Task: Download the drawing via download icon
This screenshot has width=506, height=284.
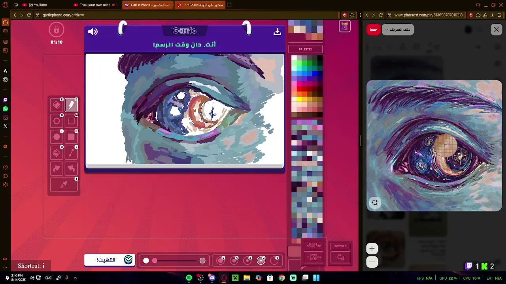Action: 278,32
